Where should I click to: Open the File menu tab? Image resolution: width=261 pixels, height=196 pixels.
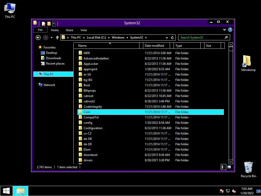tap(40, 30)
